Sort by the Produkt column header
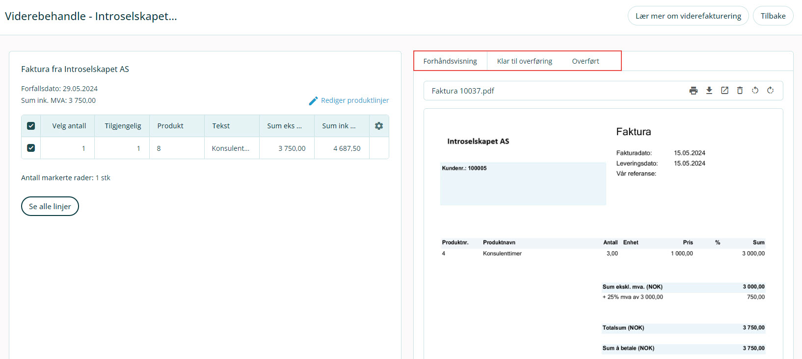Image resolution: width=802 pixels, height=359 pixels. pyautogui.click(x=170, y=126)
